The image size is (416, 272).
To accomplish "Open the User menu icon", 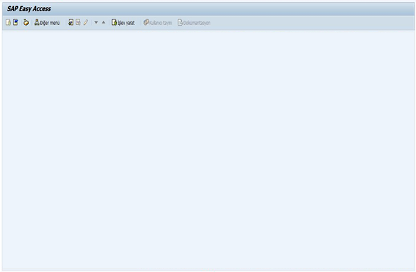I will (8, 23).
